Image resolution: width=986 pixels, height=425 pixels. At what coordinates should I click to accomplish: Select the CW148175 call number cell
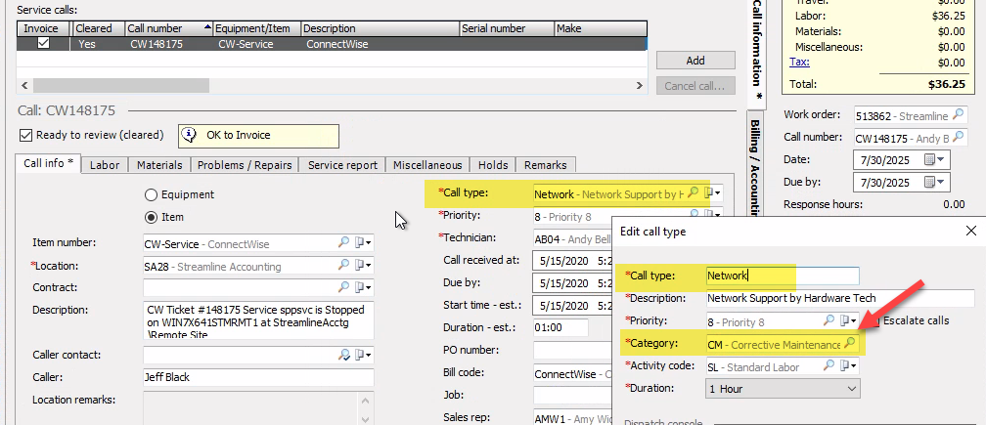pos(169,44)
